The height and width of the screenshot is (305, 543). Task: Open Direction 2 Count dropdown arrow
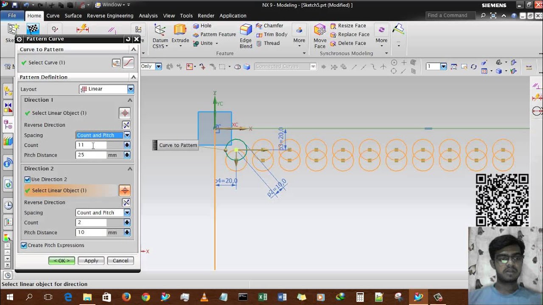[127, 222]
